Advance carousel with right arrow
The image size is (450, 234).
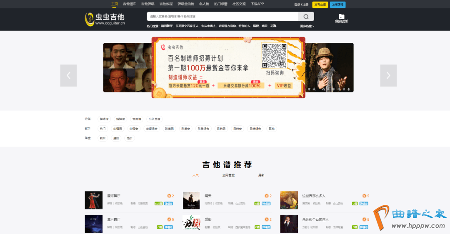click(x=388, y=75)
